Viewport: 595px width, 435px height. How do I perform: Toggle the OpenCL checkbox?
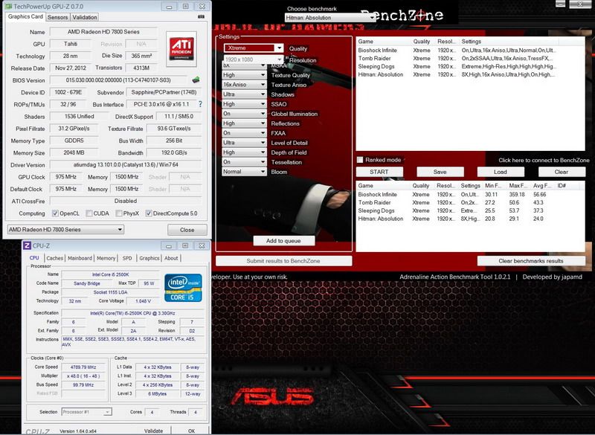55,213
